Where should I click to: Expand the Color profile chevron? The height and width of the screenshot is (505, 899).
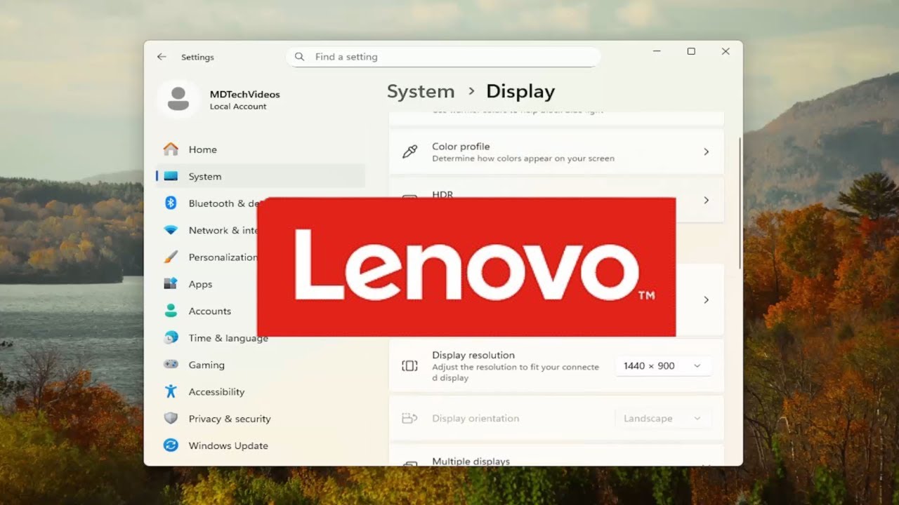pyautogui.click(x=707, y=151)
